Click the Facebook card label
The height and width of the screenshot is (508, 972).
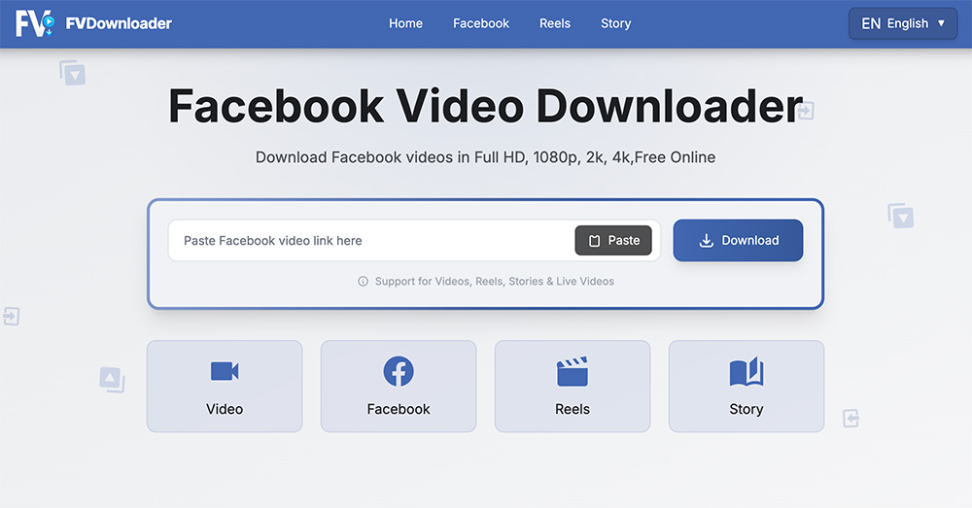point(399,409)
